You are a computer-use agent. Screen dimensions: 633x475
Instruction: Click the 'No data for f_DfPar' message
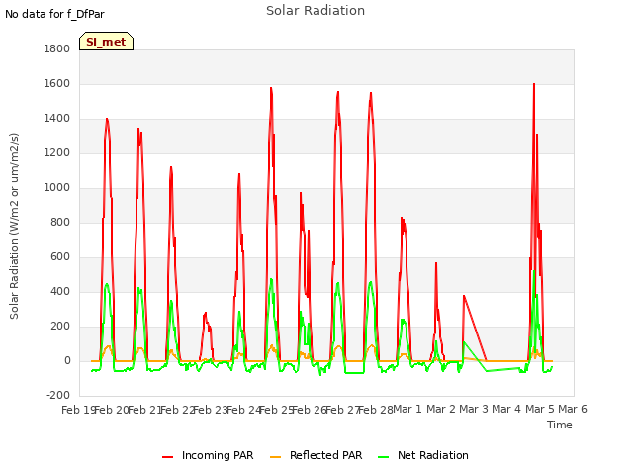54,14
